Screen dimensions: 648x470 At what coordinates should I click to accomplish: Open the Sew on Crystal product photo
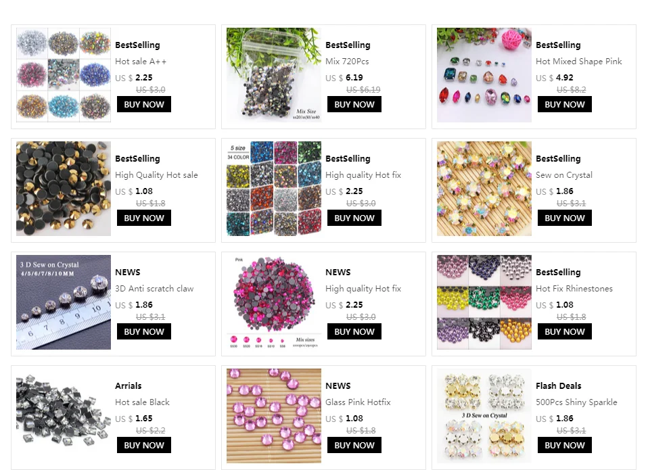[484, 188]
